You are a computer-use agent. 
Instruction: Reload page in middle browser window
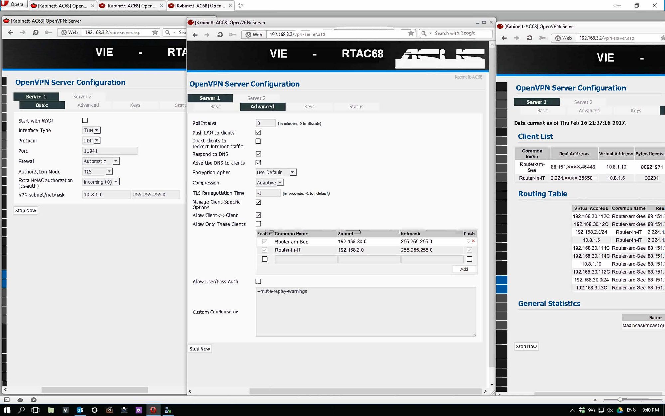point(220,35)
